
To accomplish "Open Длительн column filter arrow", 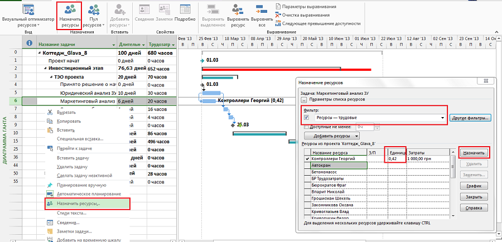I will (x=143, y=45).
